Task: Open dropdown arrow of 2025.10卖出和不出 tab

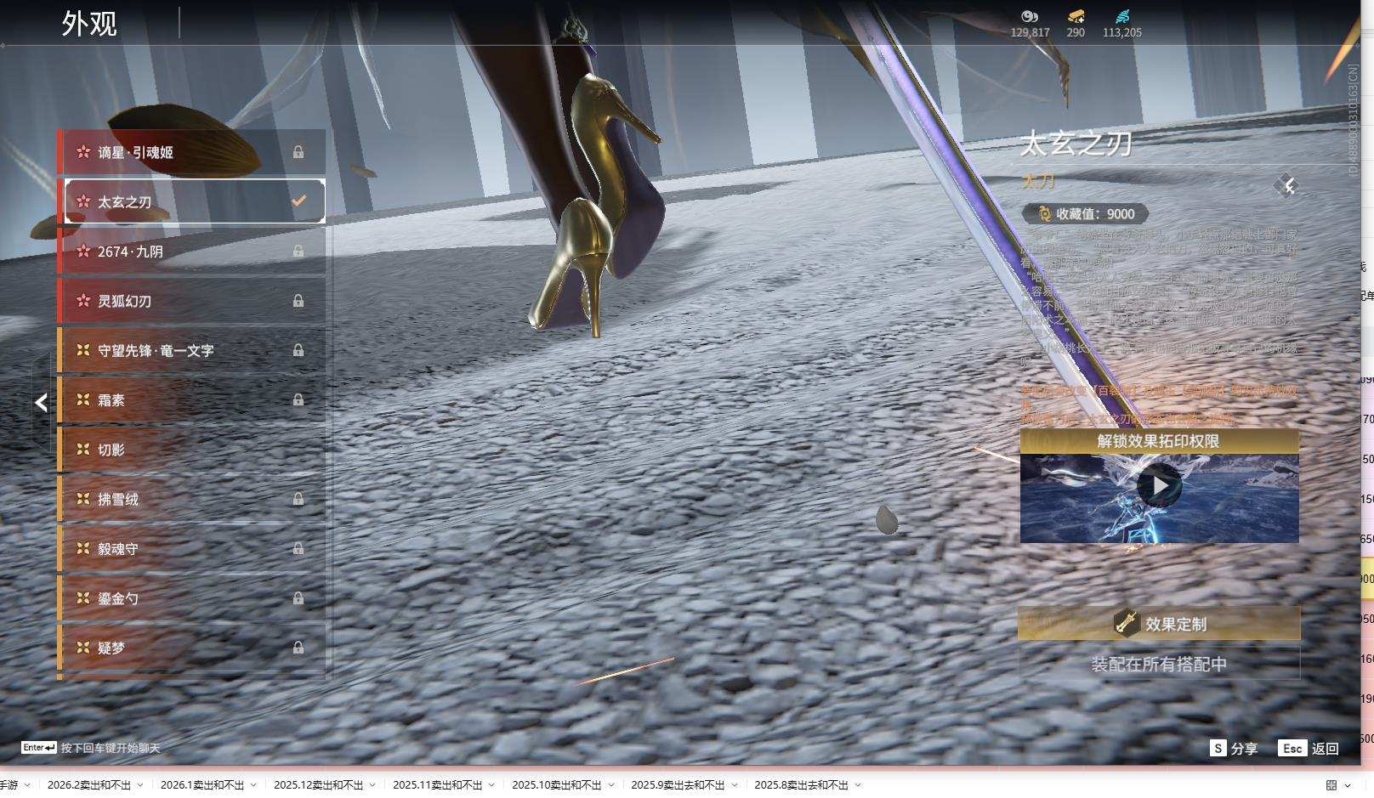Action: [x=611, y=785]
